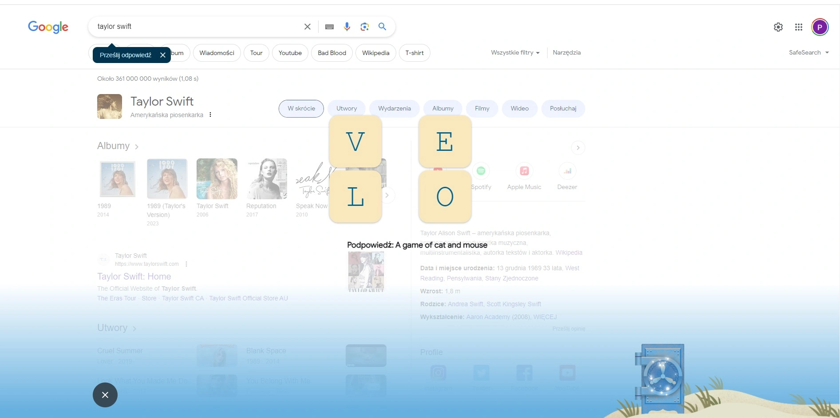The height and width of the screenshot is (418, 840).
Task: Filter results by Youtube chip
Action: pos(290,53)
